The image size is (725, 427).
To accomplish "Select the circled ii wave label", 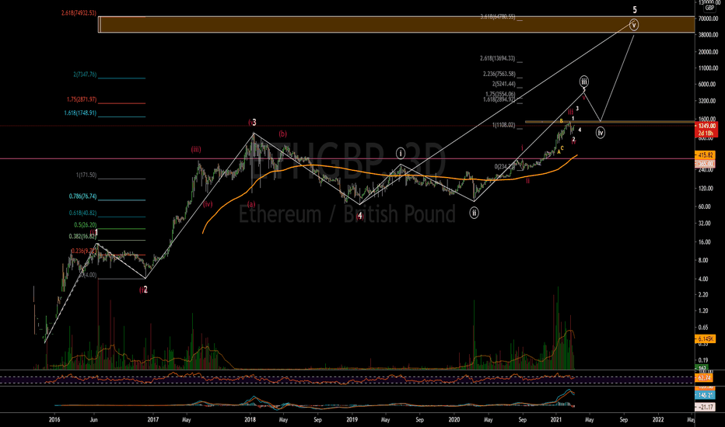I will click(474, 213).
